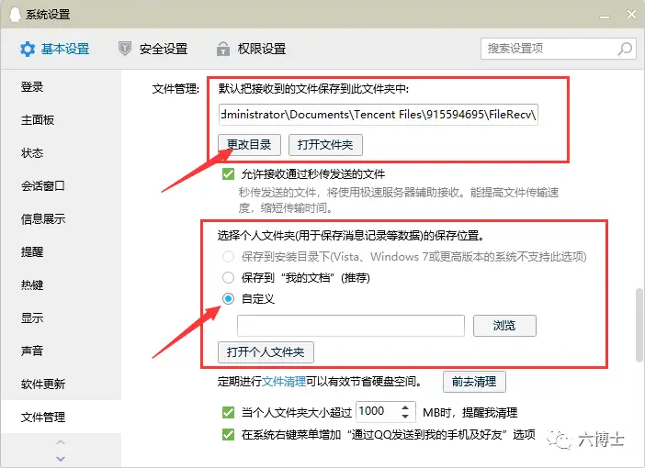Click the FileRecv folder path field
Screen dimensions: 645x468
pyautogui.click(x=378, y=114)
